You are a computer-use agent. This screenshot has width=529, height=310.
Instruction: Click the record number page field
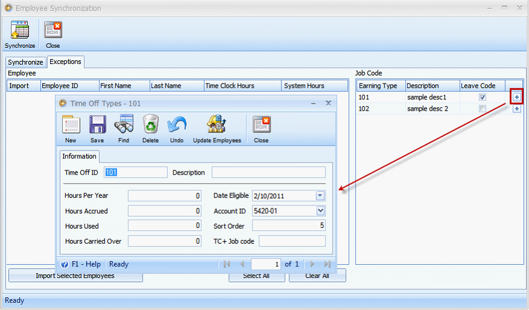pos(266,264)
